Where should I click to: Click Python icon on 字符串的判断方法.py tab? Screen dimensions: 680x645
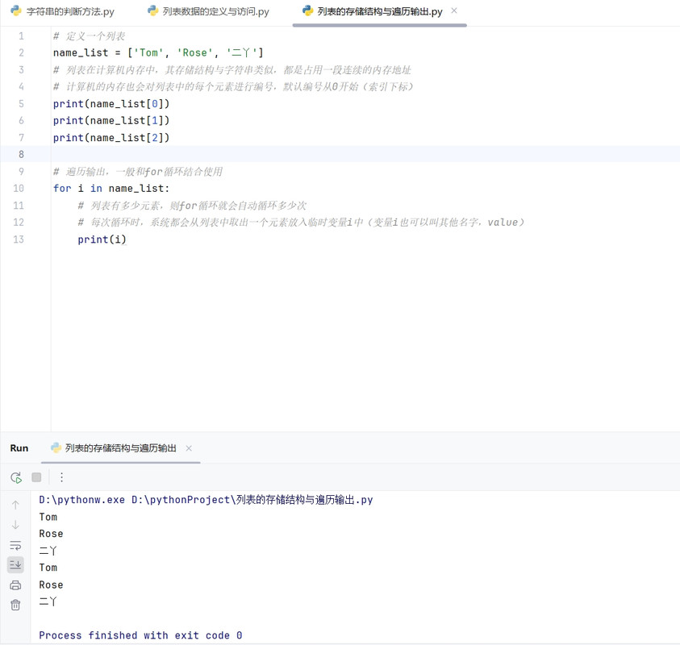[x=16, y=10]
